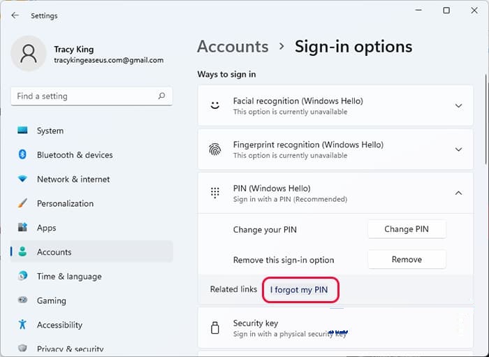This screenshot has width=489, height=357.
Task: Click the Tracy King profile avatar
Action: [x=29, y=53]
